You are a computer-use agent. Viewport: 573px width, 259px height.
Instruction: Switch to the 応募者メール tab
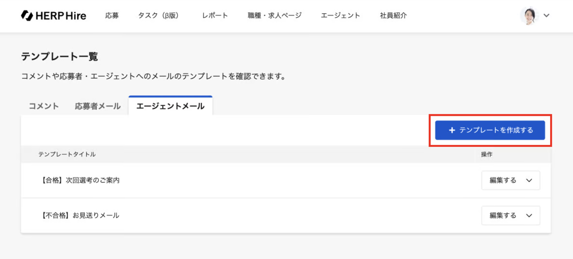pos(98,106)
